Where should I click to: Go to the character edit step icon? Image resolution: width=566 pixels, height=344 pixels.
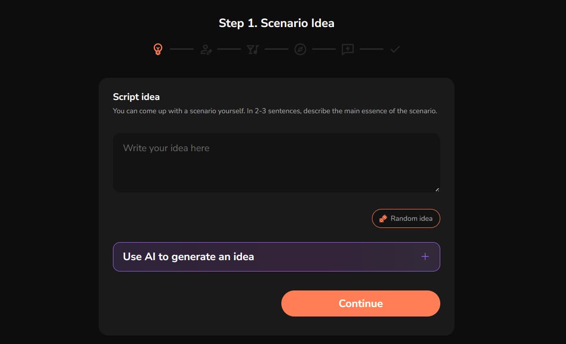(x=205, y=49)
